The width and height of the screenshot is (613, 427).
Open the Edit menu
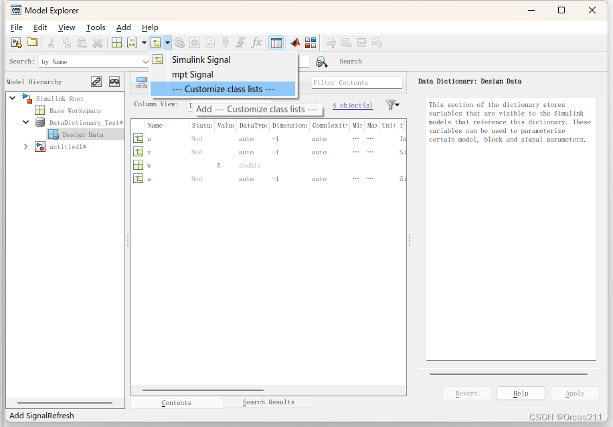click(40, 27)
